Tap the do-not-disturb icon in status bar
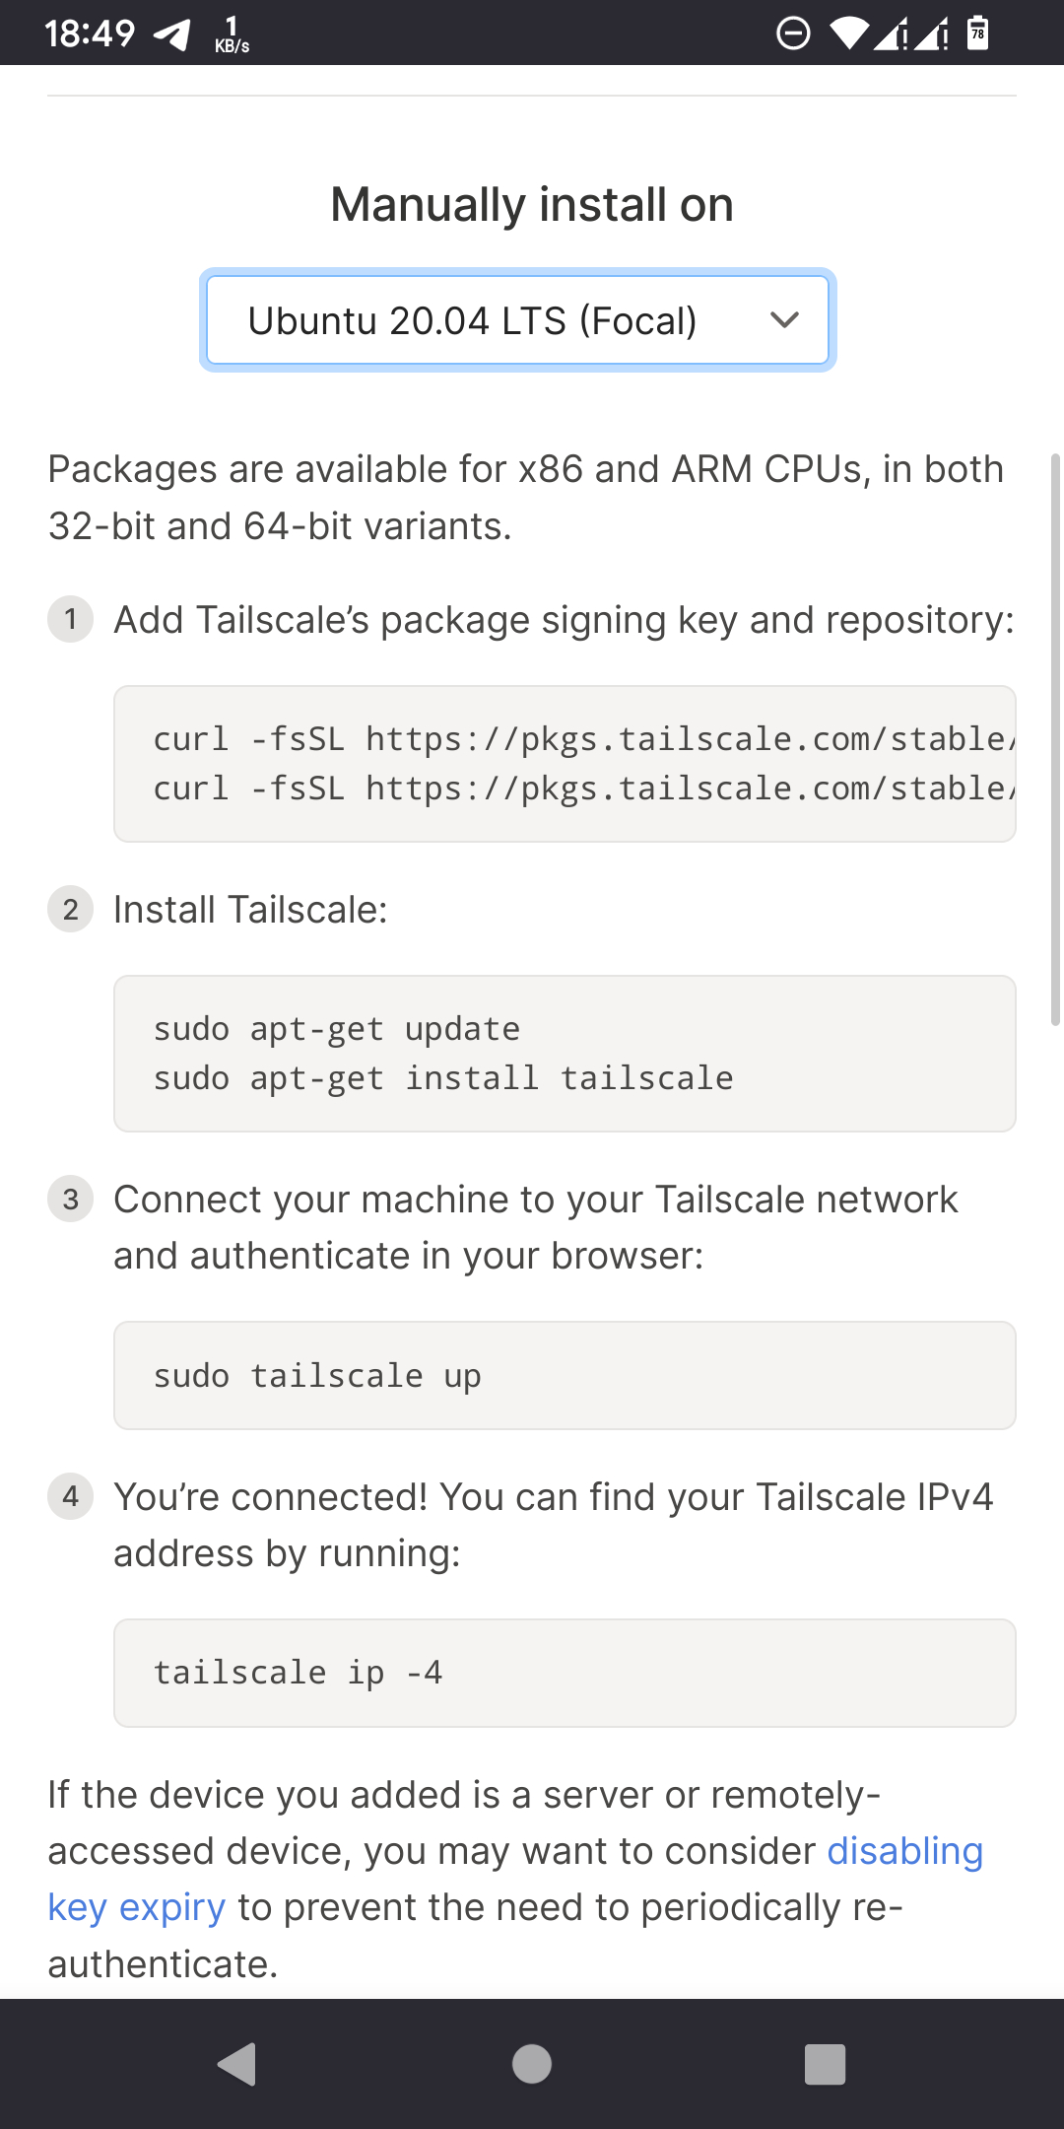This screenshot has width=1064, height=2129. (793, 34)
